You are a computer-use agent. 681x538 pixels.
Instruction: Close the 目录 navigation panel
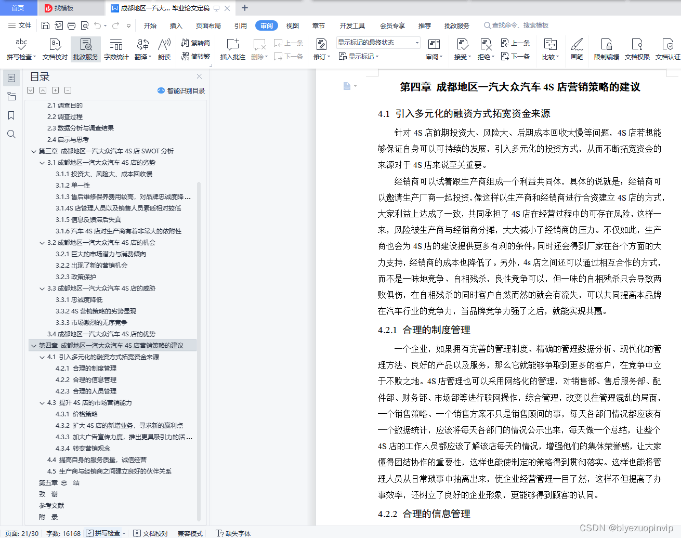[x=199, y=76]
